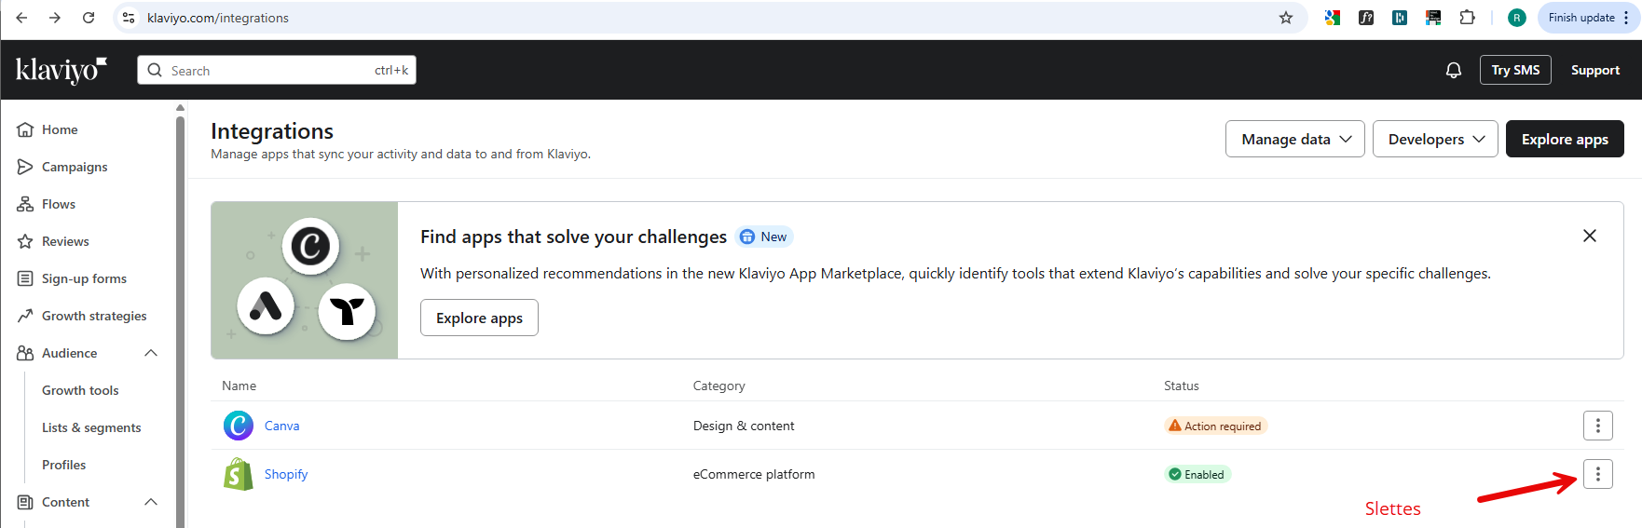Select Lists & segments in sidebar

(91, 427)
